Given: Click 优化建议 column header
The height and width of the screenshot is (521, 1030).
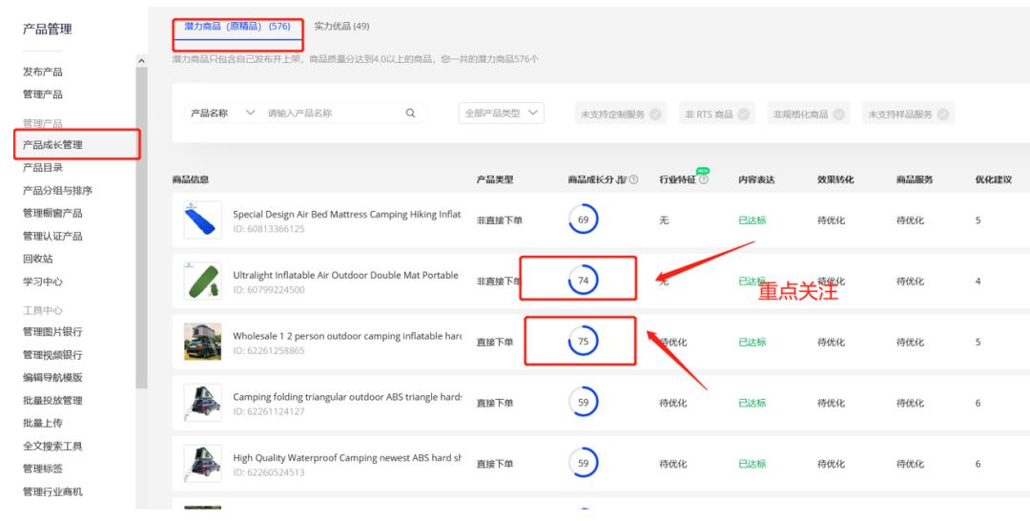Looking at the screenshot, I should [x=993, y=179].
